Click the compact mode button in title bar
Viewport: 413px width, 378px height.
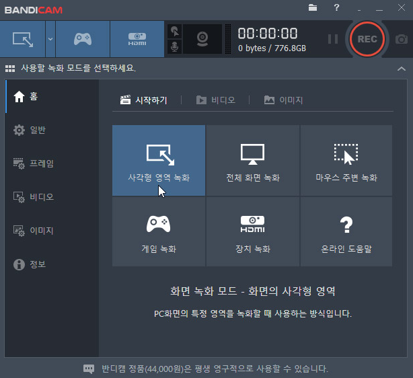coord(359,10)
